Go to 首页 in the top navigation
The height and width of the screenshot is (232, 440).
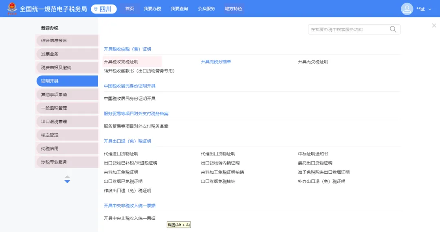(x=130, y=9)
